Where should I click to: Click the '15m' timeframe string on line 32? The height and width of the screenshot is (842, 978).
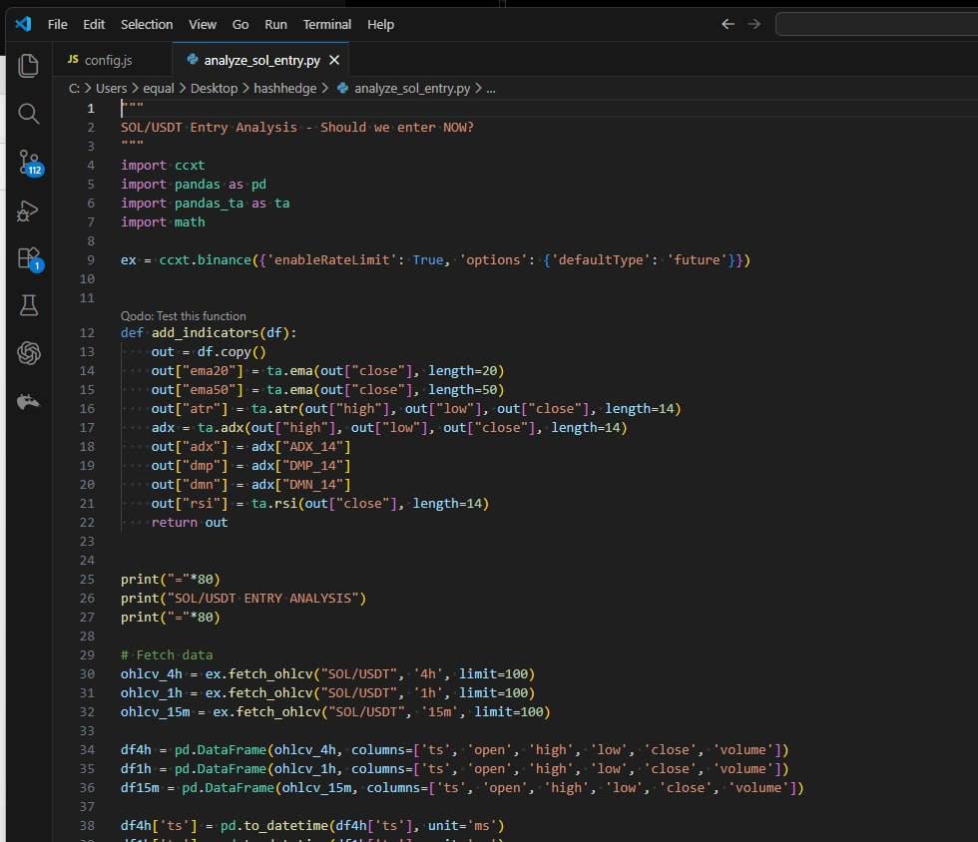[440, 711]
